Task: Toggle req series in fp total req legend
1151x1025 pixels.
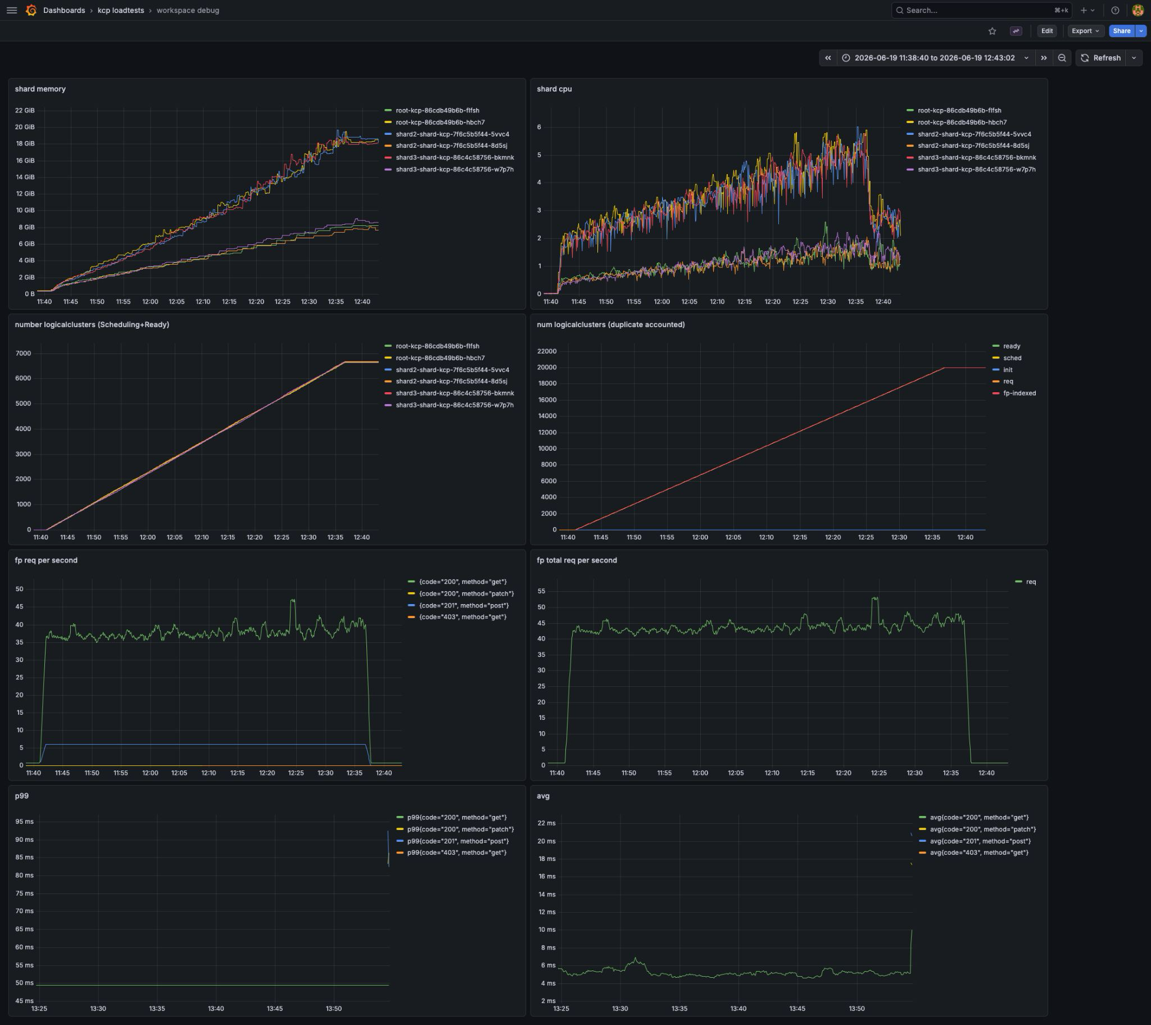Action: tap(1031, 582)
